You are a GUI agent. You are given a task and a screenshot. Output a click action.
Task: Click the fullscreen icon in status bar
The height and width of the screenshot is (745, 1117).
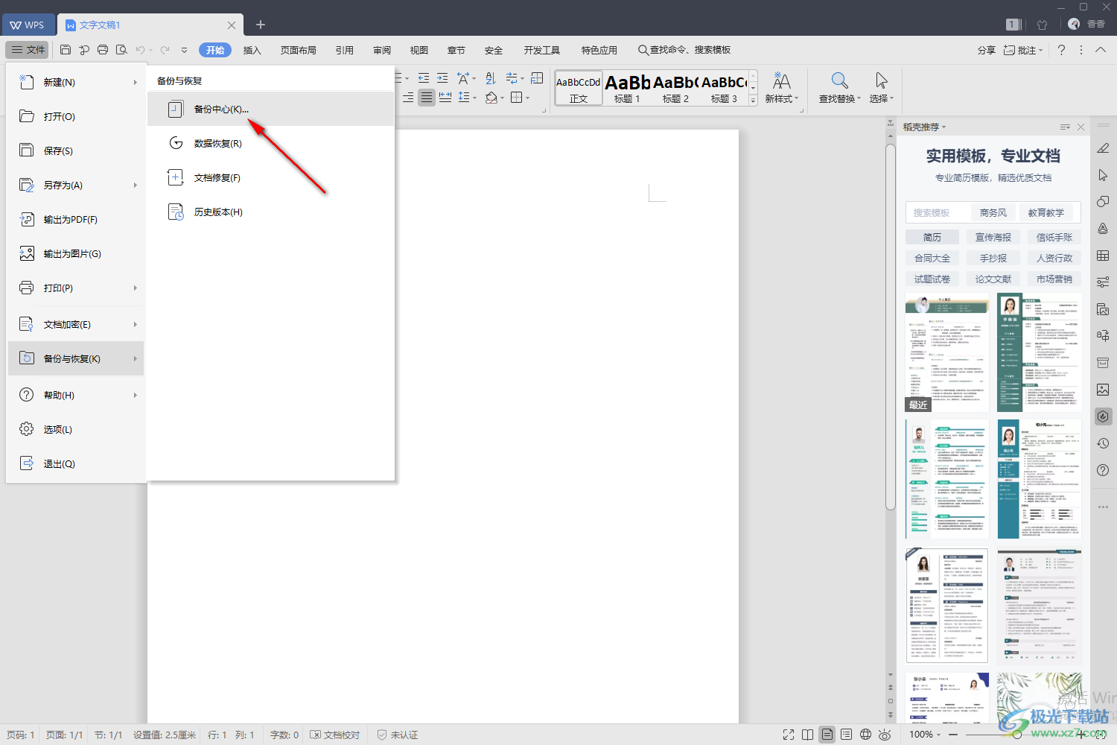789,735
